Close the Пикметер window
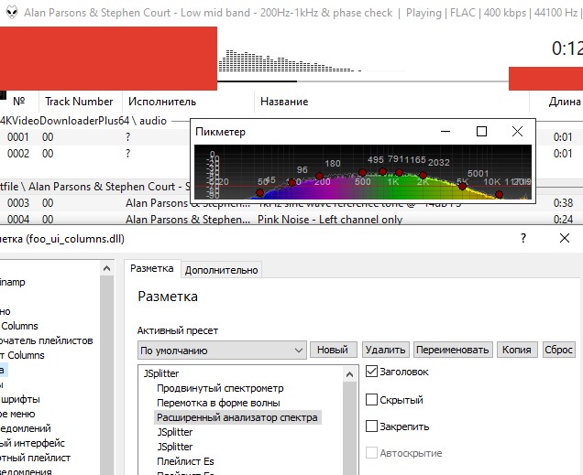This screenshot has height=475, width=583. (x=517, y=132)
